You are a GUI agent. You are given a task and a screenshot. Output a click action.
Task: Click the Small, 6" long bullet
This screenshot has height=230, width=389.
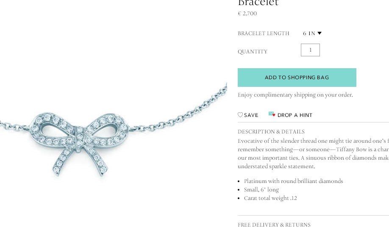click(261, 190)
